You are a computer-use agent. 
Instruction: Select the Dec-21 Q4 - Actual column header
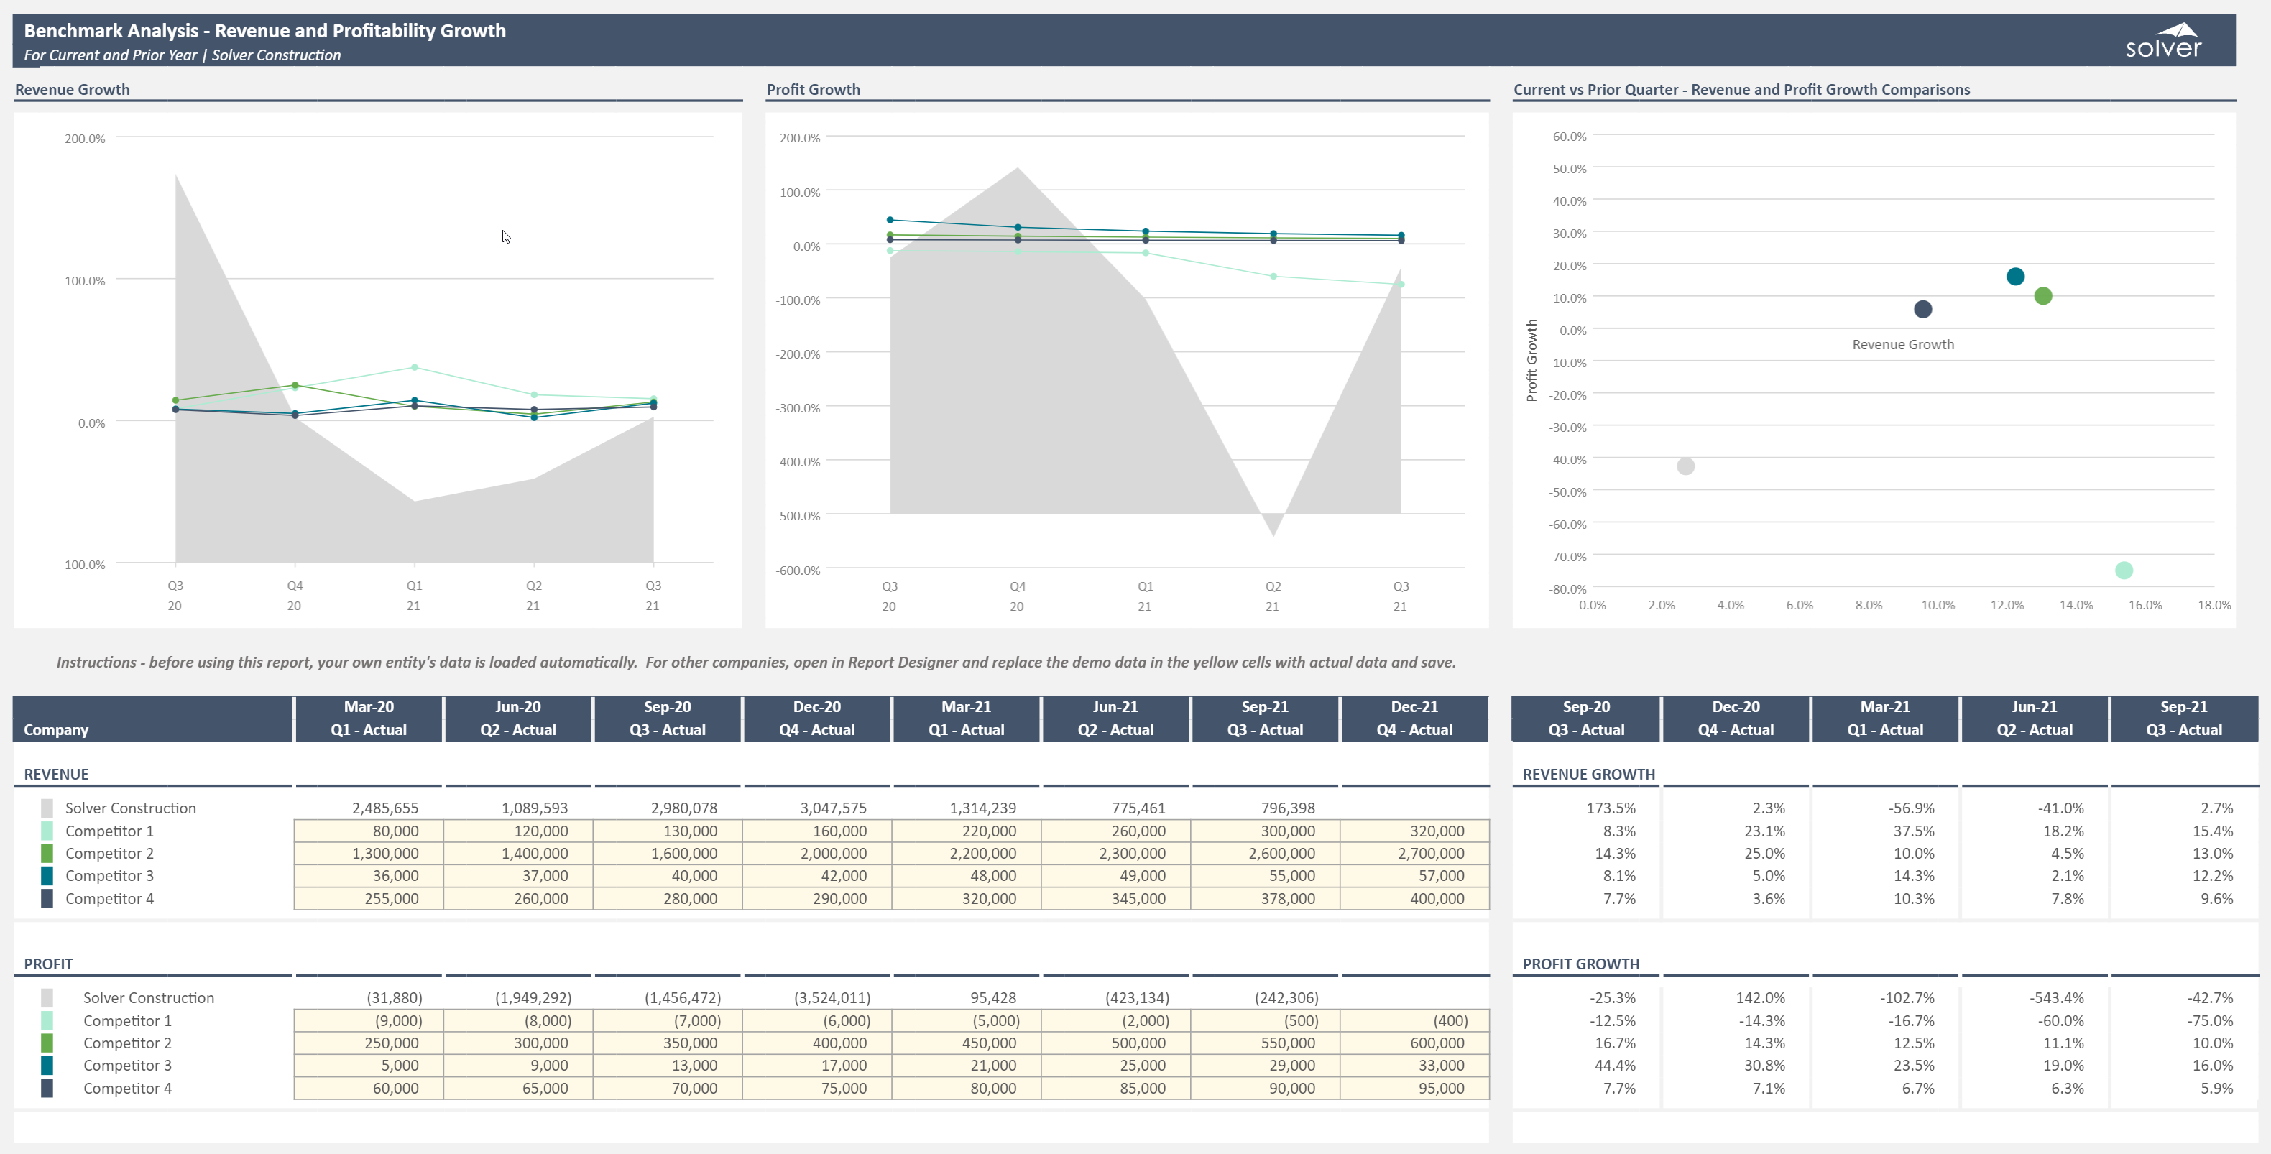tap(1415, 719)
